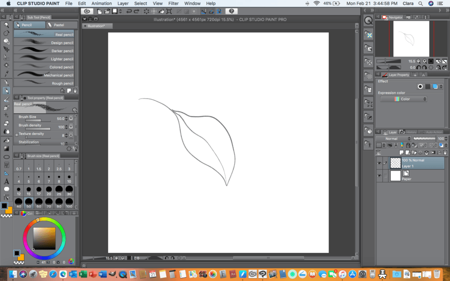Select the Eyedropper tool

pos(7,74)
